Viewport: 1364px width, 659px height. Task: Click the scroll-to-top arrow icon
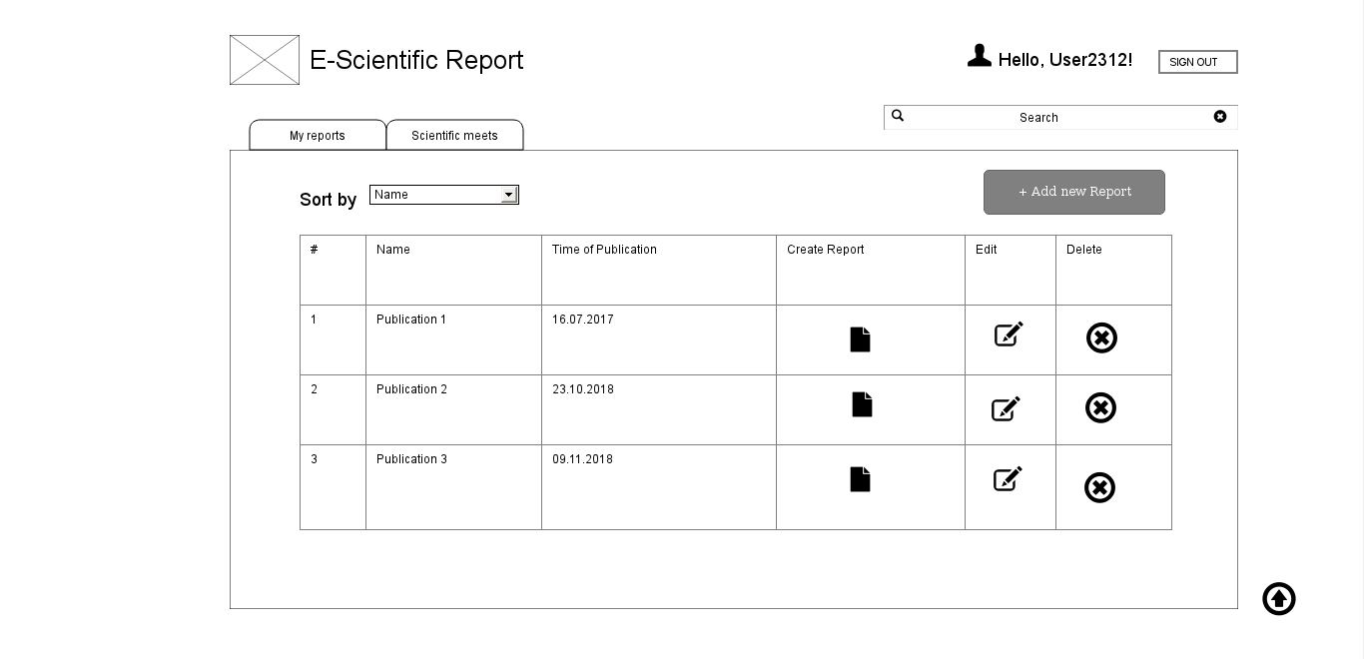[1279, 599]
